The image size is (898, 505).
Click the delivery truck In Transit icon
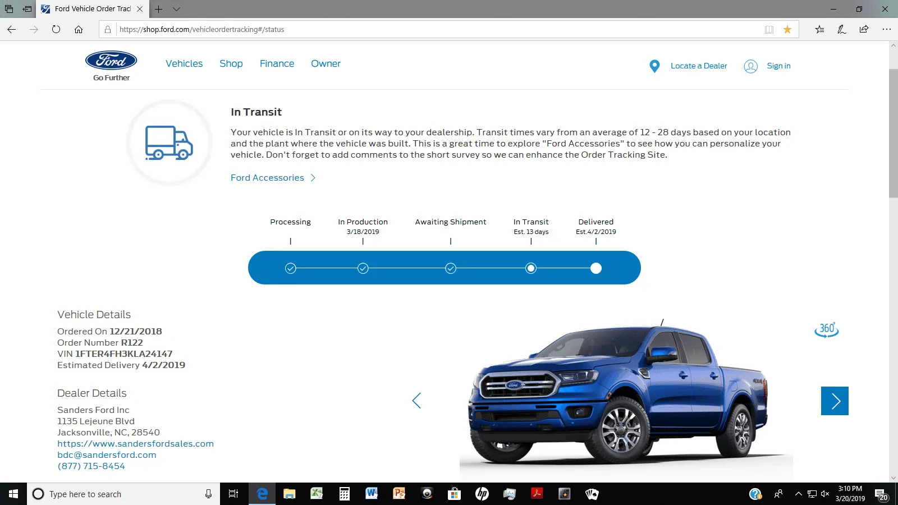click(x=169, y=143)
